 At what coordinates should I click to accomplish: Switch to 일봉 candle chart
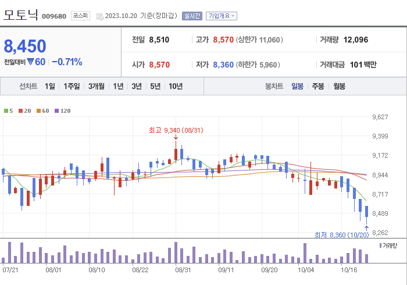[298, 86]
